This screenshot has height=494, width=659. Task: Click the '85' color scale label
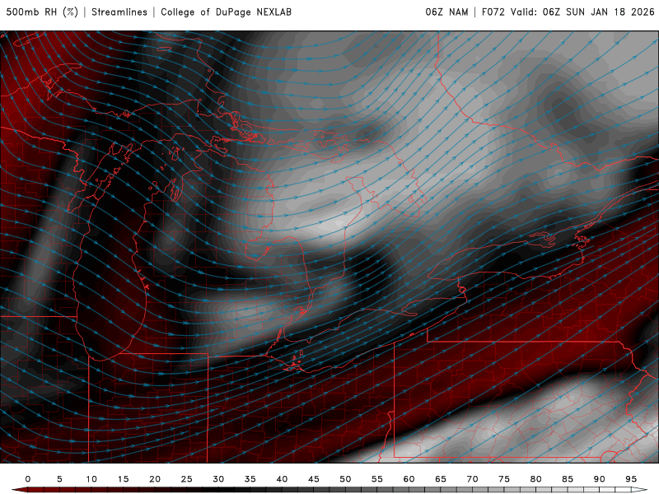(x=568, y=479)
